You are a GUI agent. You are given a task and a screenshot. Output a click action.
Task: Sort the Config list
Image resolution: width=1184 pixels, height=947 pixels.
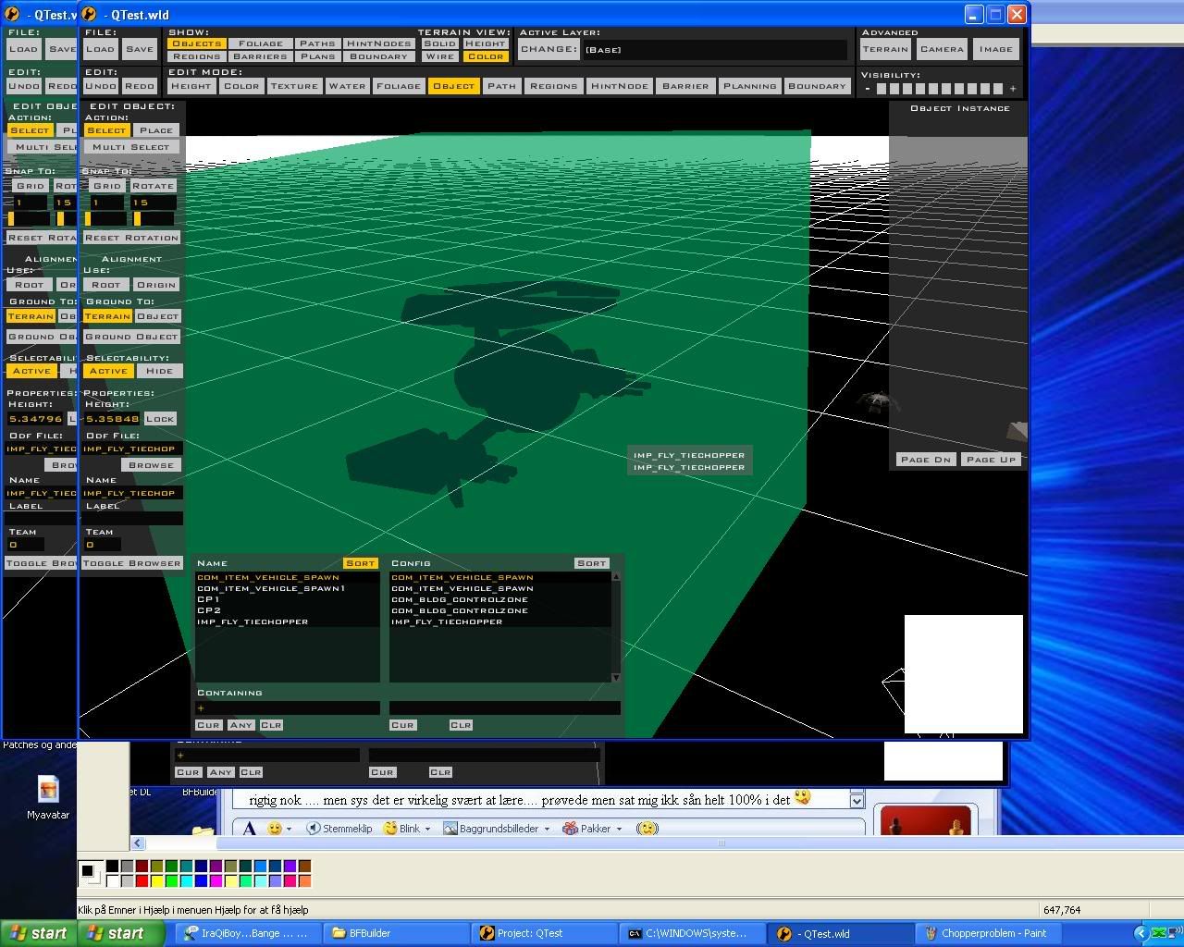[591, 563]
